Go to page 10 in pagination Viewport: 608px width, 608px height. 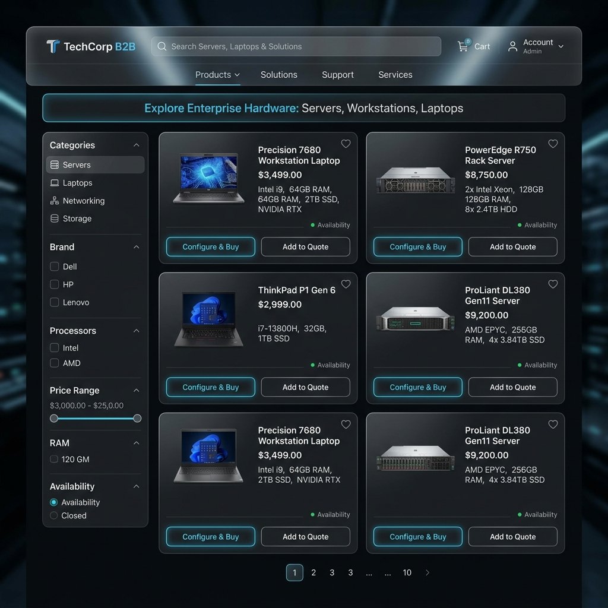point(407,572)
